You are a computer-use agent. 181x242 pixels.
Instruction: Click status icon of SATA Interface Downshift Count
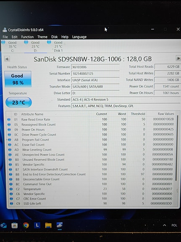(x=10, y=169)
